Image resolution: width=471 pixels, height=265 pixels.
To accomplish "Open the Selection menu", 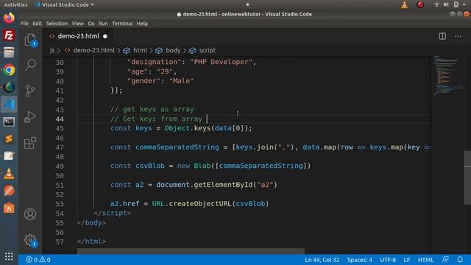I will click(x=57, y=24).
